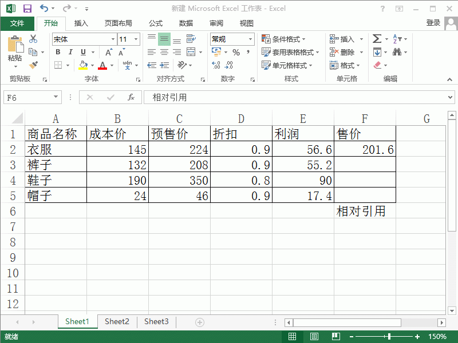Click the AutoSum icon in the ribbon

pyautogui.click(x=377, y=39)
